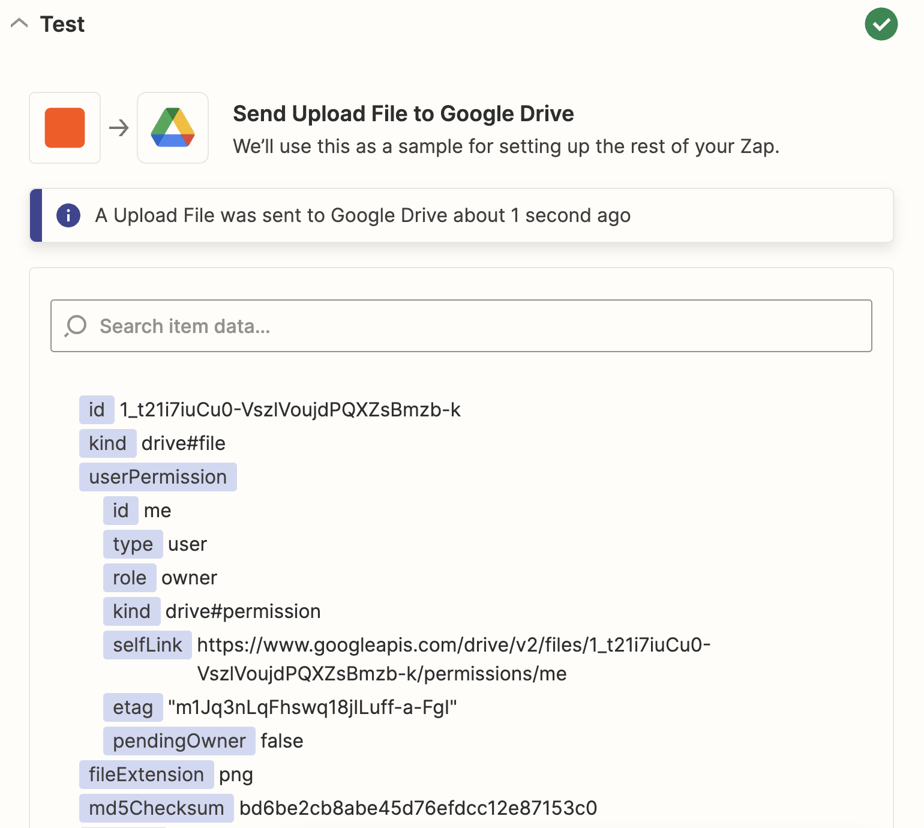Viewport: 924px width, 828px height.
Task: Select the etag field label
Action: [133, 707]
